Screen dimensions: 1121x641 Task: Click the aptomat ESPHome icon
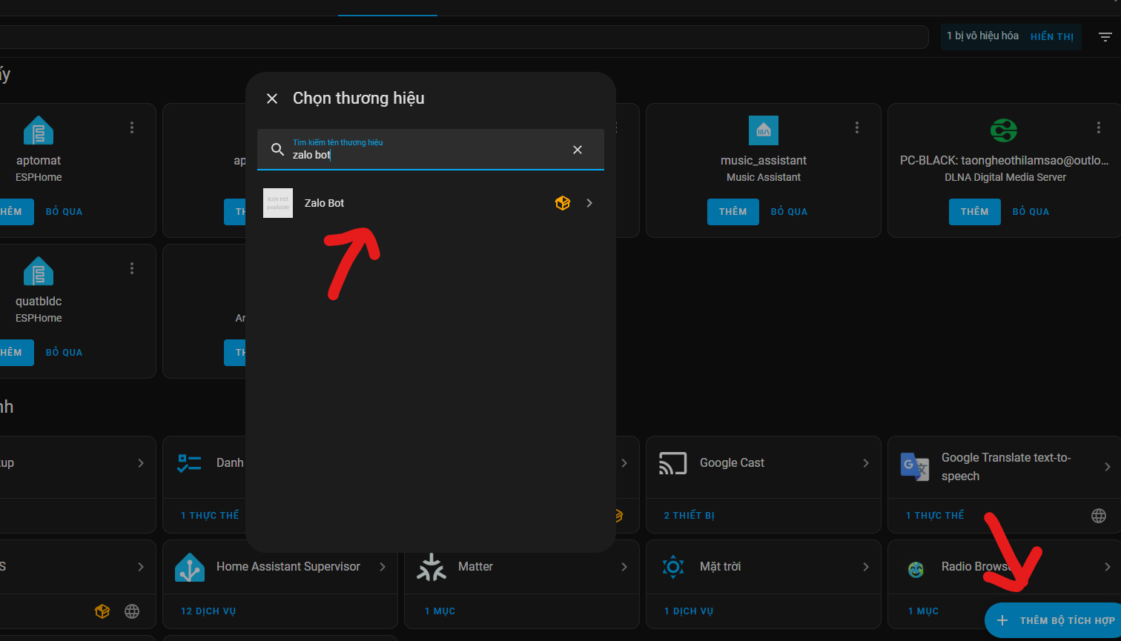39,130
